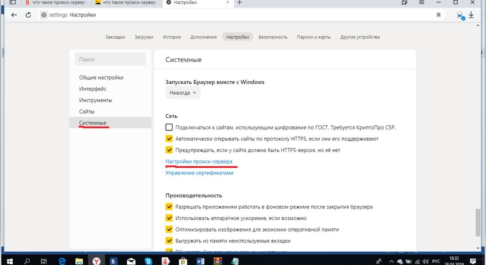Open the Загрузки tab

tap(144, 37)
